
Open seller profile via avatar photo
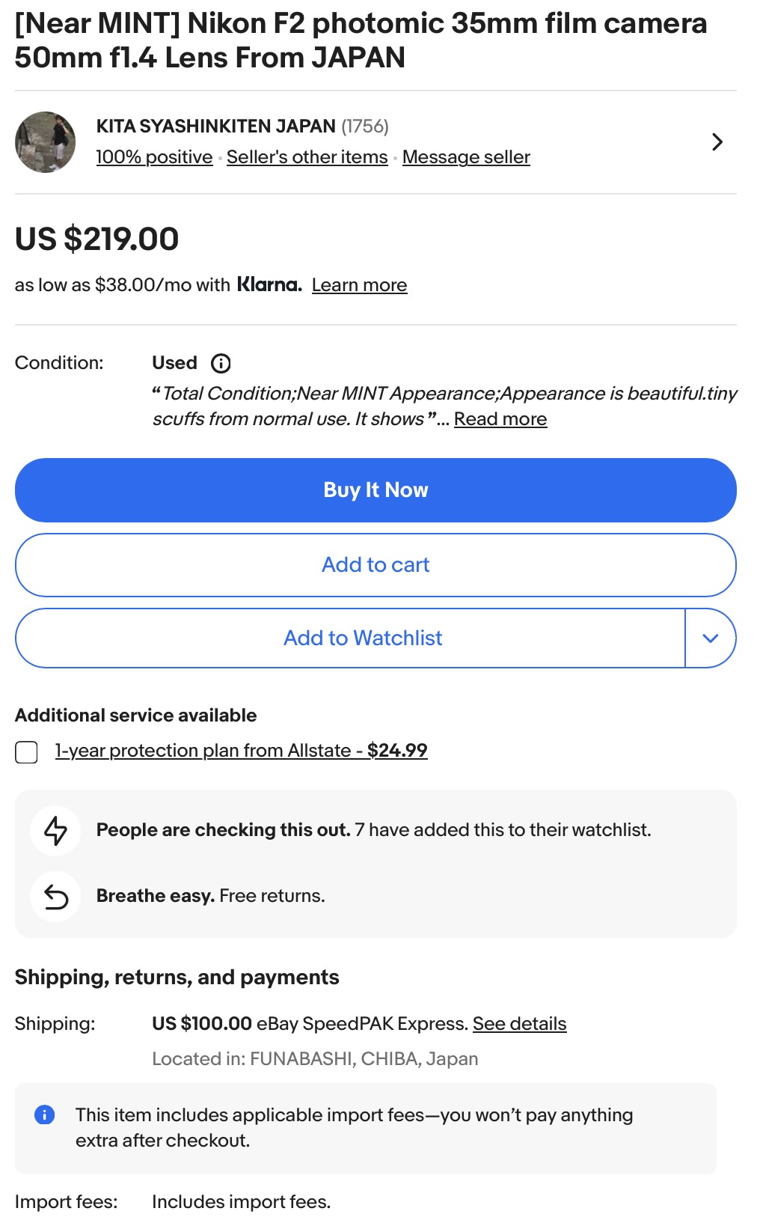click(46, 142)
